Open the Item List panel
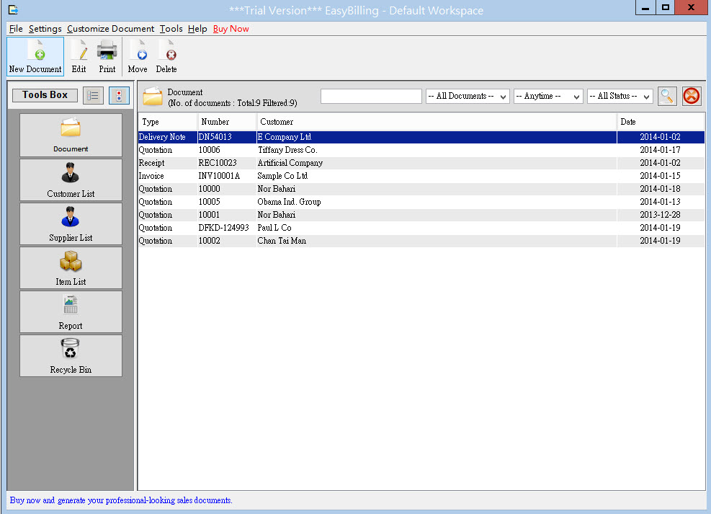 pyautogui.click(x=71, y=267)
